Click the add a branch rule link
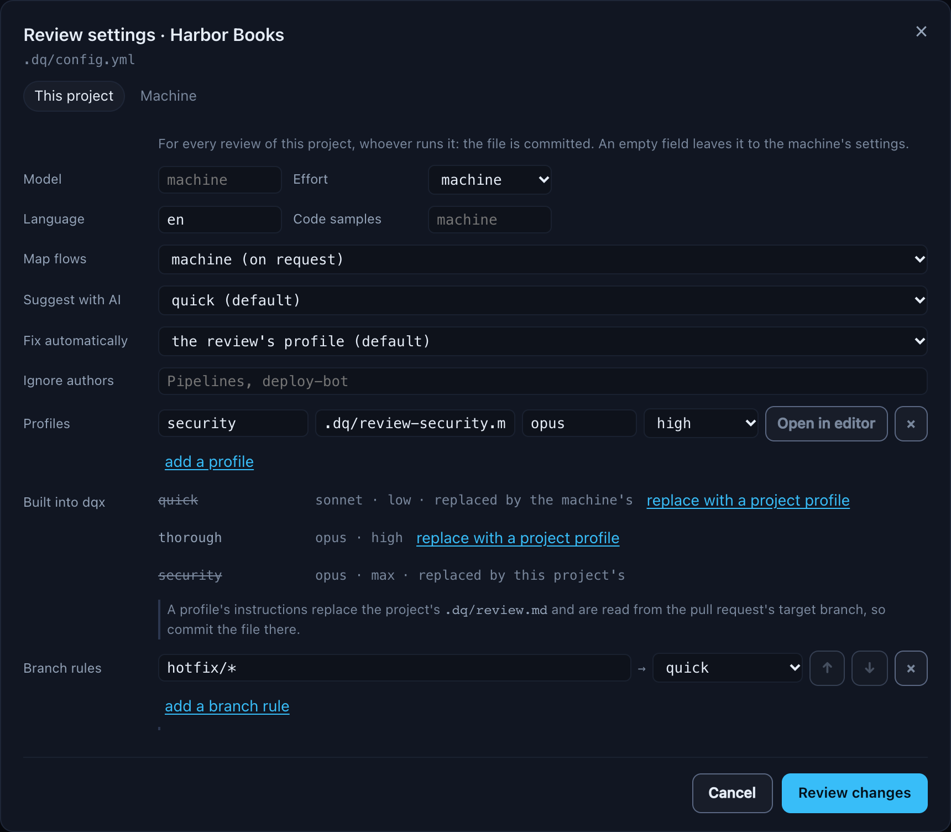The height and width of the screenshot is (832, 951). pos(227,706)
